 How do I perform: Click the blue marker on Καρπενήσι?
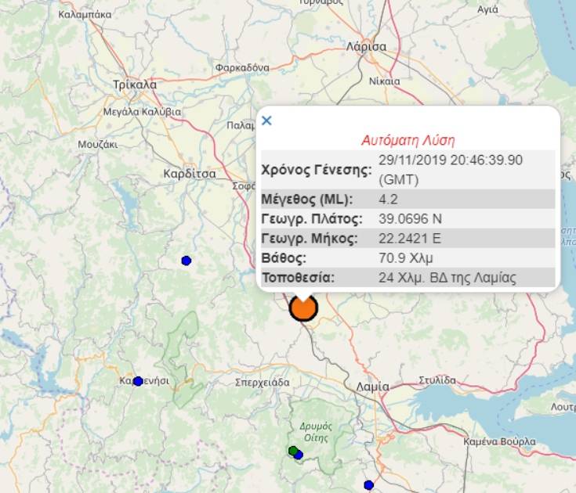pyautogui.click(x=138, y=381)
